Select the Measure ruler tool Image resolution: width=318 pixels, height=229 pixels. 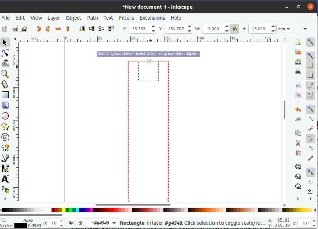point(5,85)
